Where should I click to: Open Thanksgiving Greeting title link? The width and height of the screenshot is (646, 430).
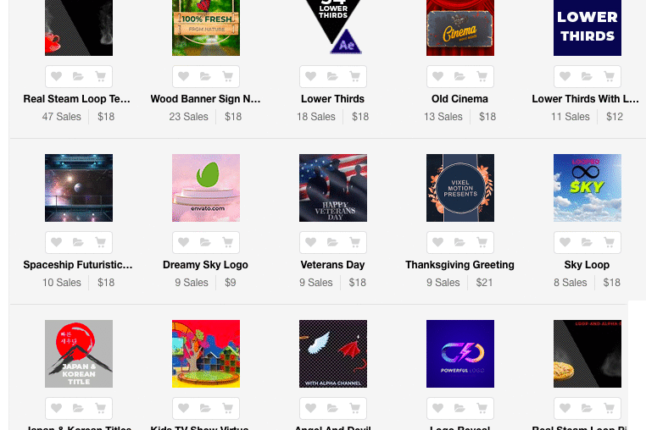tap(459, 265)
